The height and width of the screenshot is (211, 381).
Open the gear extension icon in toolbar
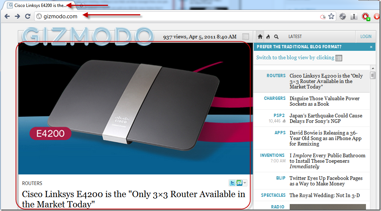[342, 16]
